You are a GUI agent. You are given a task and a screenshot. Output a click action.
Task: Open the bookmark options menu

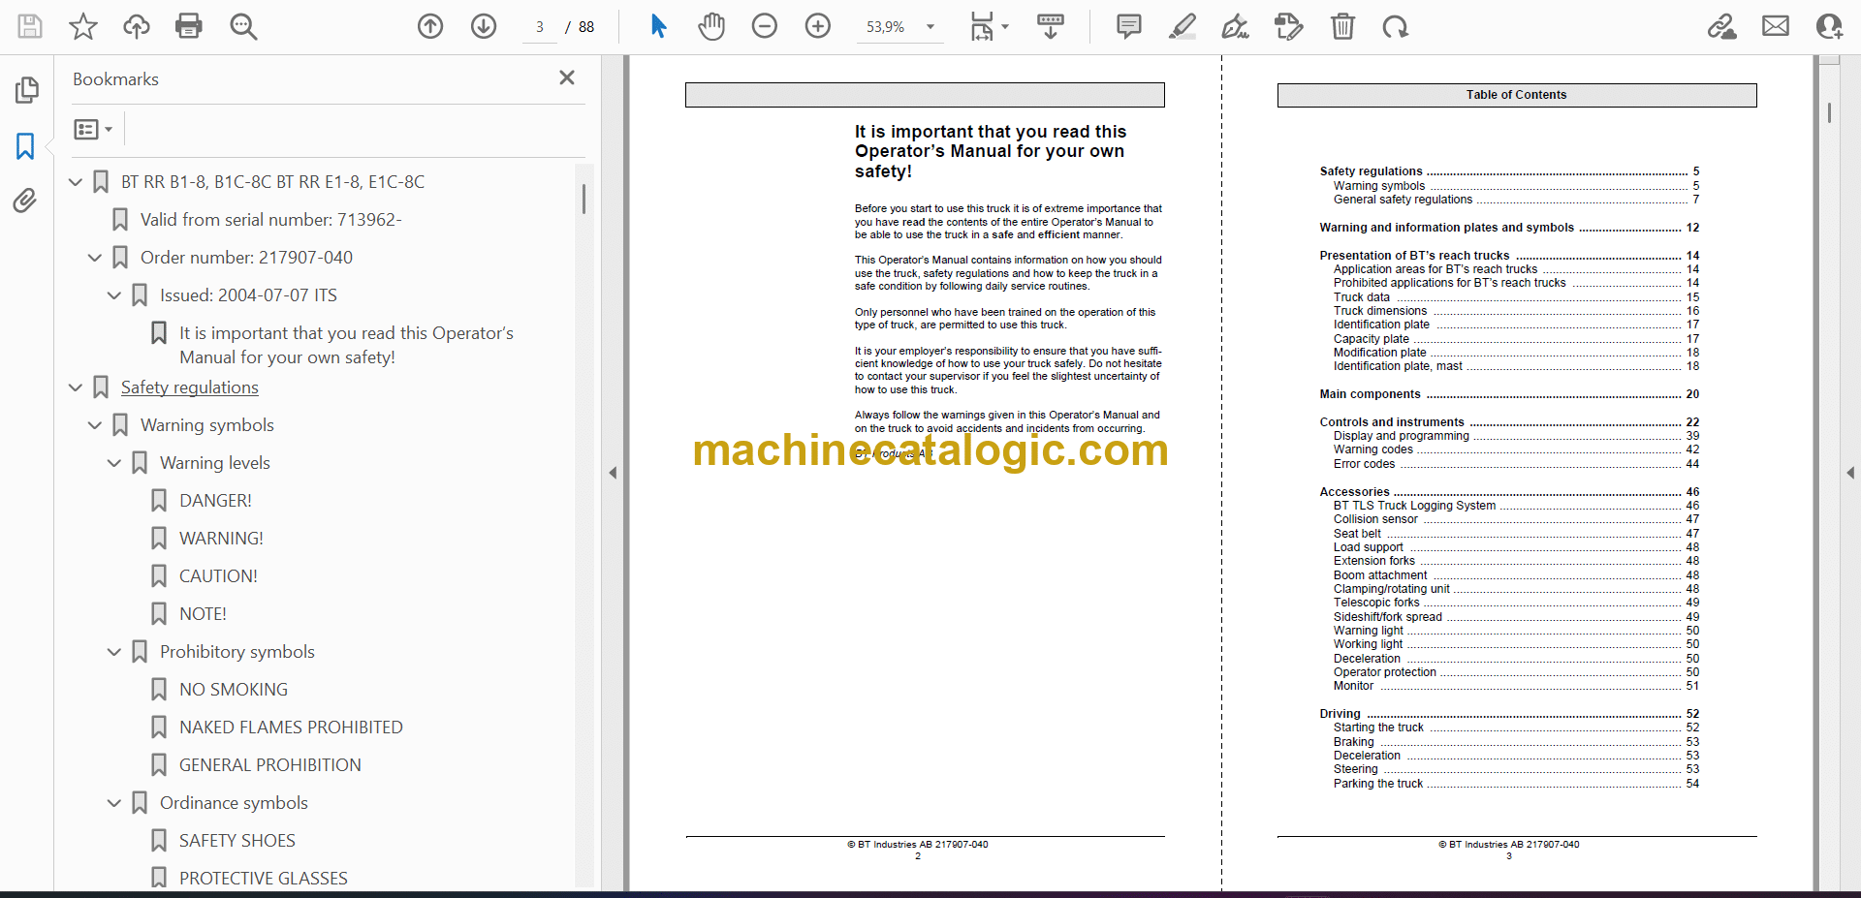(92, 129)
